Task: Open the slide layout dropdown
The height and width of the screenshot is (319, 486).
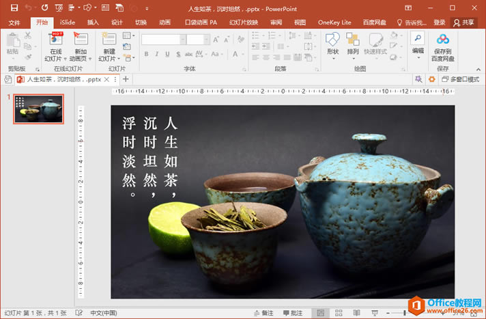Action: (x=128, y=36)
